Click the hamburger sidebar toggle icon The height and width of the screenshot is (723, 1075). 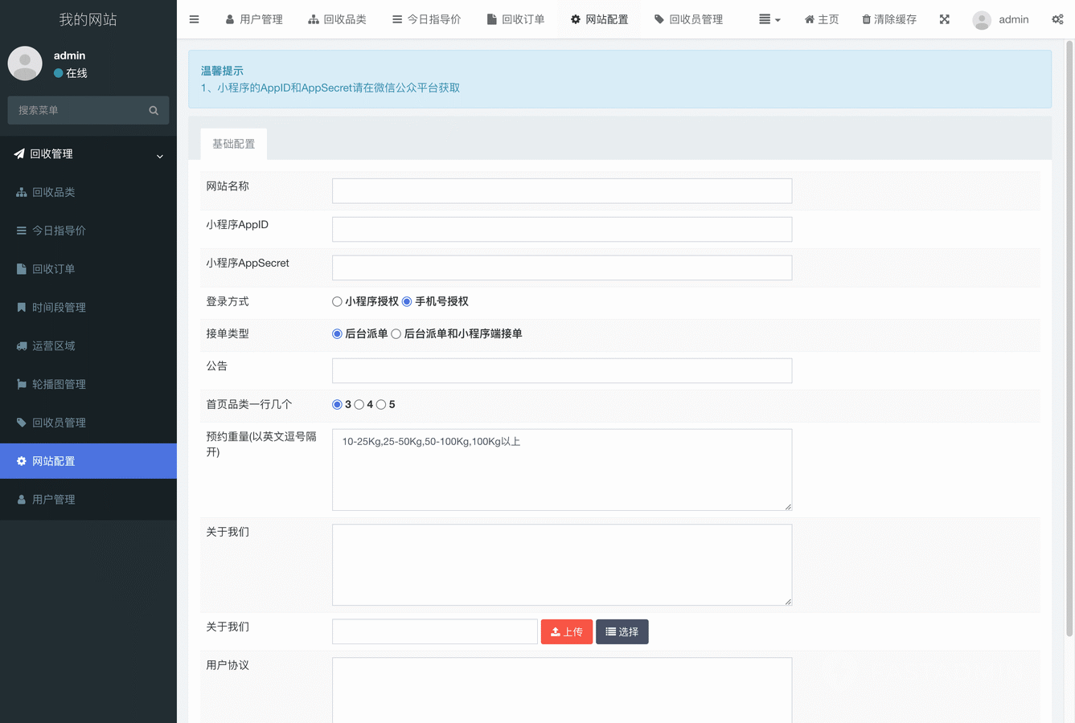point(194,19)
